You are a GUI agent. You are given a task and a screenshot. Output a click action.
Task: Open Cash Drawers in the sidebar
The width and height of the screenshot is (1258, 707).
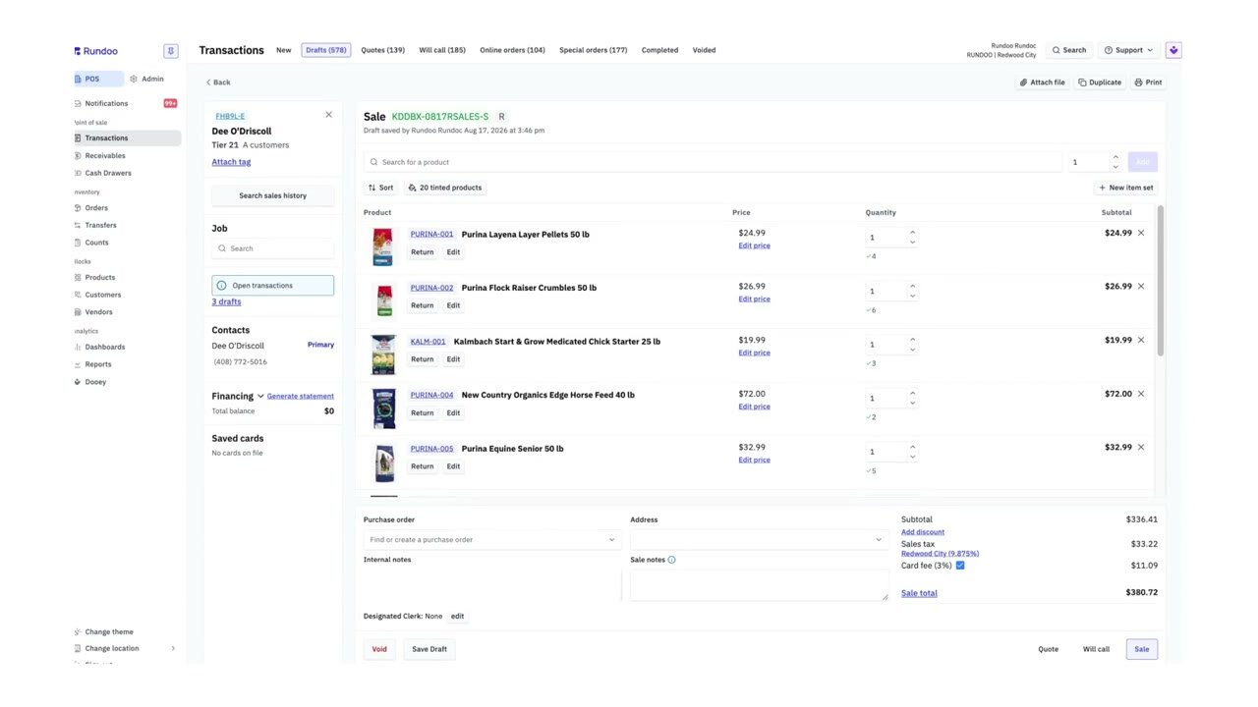(108, 173)
